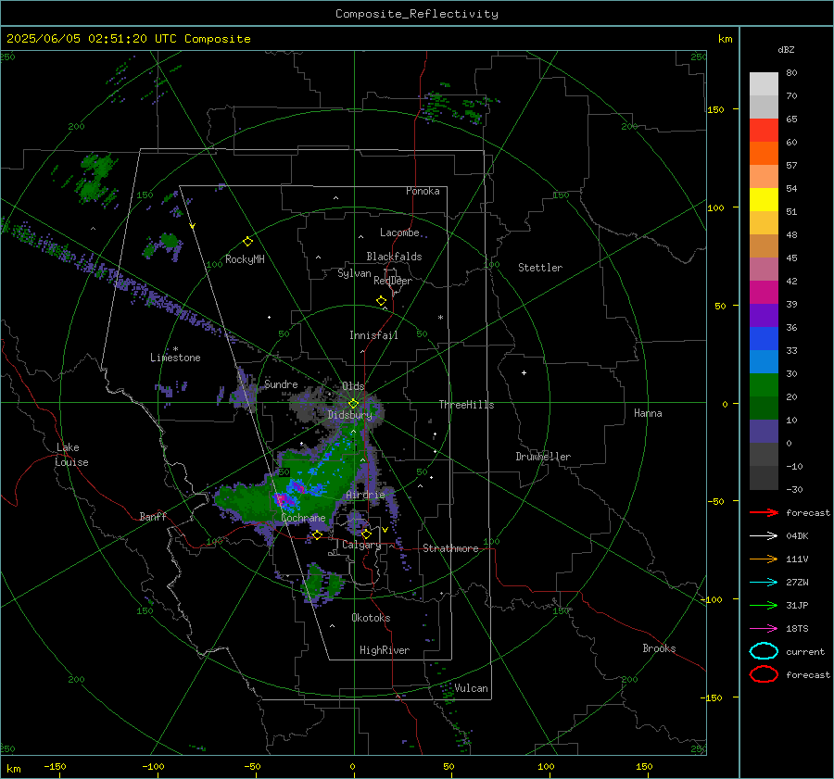
Task: Pick the red 60–65 dBZ swatch
Action: (x=764, y=131)
